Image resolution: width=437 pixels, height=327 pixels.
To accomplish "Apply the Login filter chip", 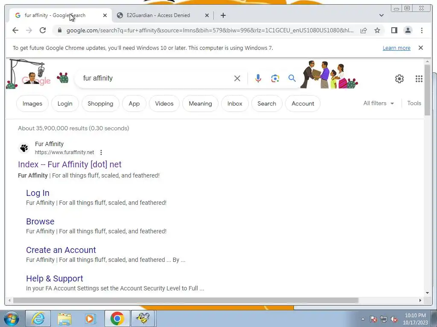I will pos(65,104).
